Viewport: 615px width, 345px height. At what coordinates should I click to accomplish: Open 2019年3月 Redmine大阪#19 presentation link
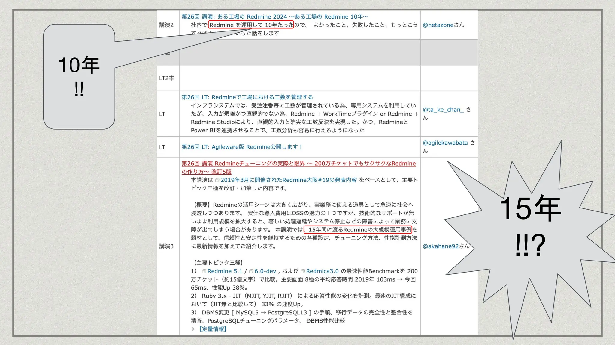pyautogui.click(x=288, y=180)
